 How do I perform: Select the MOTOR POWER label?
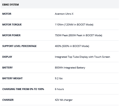[11, 35]
